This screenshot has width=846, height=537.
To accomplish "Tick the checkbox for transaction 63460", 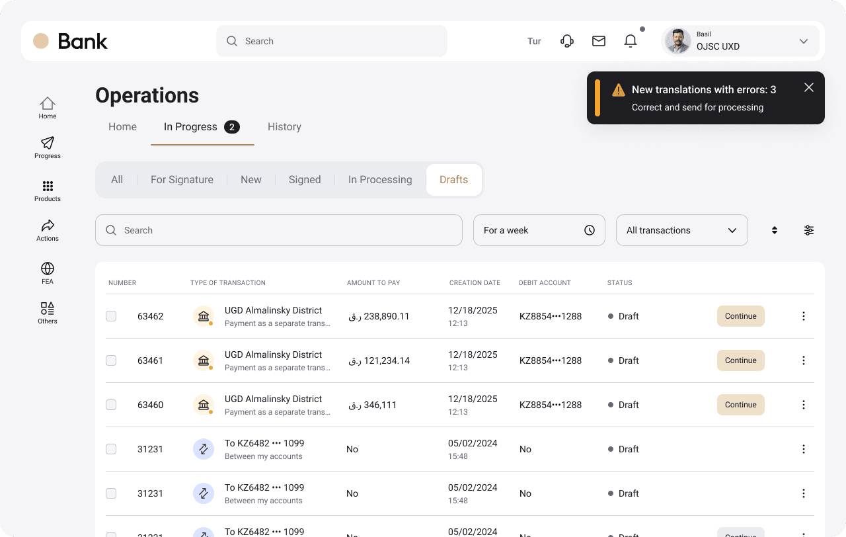I will pyautogui.click(x=111, y=405).
